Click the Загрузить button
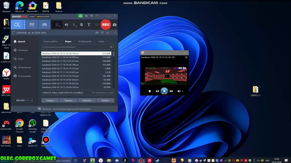This screenshot has width=291, height=163. coord(87,101)
